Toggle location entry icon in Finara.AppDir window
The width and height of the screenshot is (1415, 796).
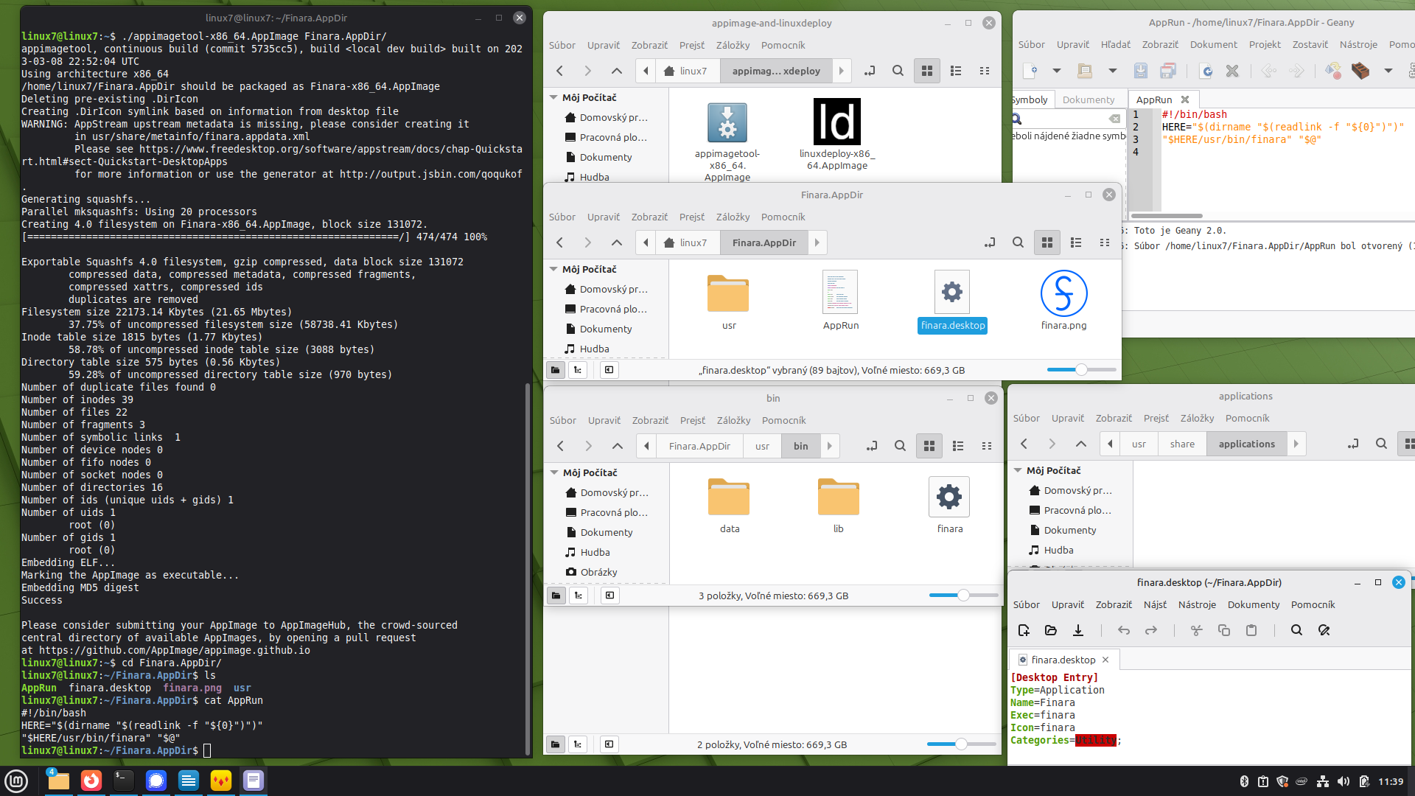(990, 242)
